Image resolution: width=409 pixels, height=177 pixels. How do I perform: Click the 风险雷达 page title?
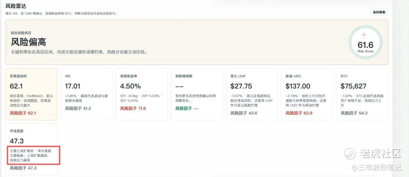tap(16, 6)
